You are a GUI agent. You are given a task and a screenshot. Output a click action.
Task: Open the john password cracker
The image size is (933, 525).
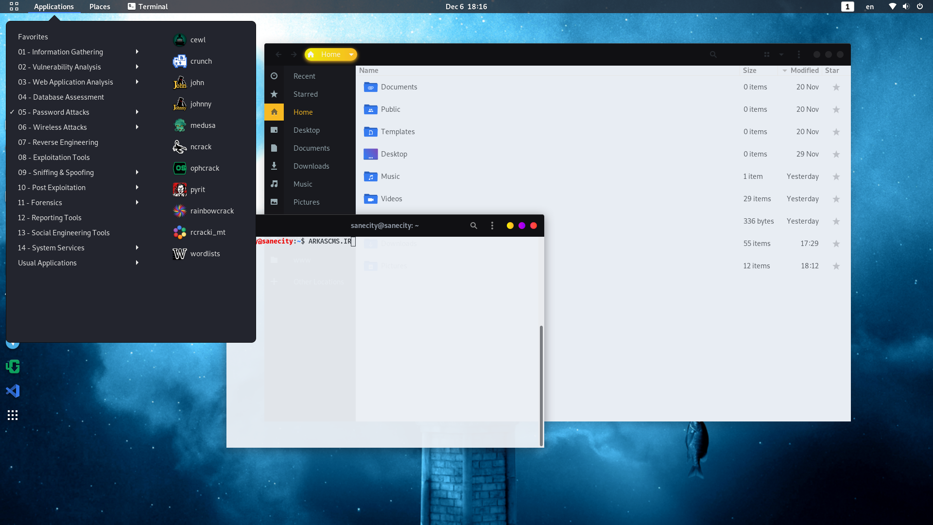click(196, 83)
